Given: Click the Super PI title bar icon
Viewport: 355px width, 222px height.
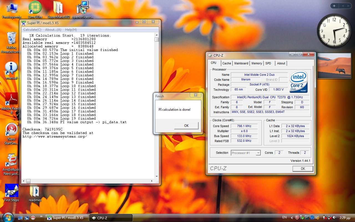Looking at the screenshot, I should (x=24, y=23).
